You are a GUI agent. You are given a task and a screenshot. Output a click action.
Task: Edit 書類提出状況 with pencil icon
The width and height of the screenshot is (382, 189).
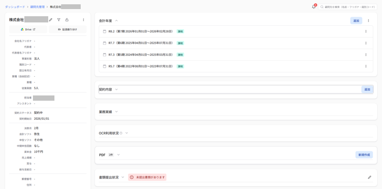tap(370, 178)
